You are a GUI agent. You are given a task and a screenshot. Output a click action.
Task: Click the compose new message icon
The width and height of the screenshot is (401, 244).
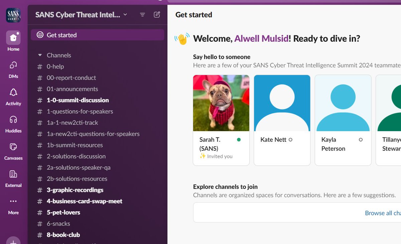coord(157,15)
